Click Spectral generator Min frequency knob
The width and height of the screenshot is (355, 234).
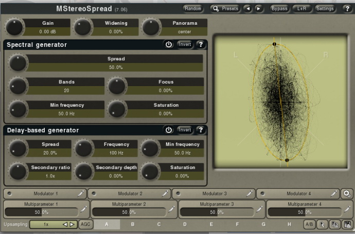(18, 109)
